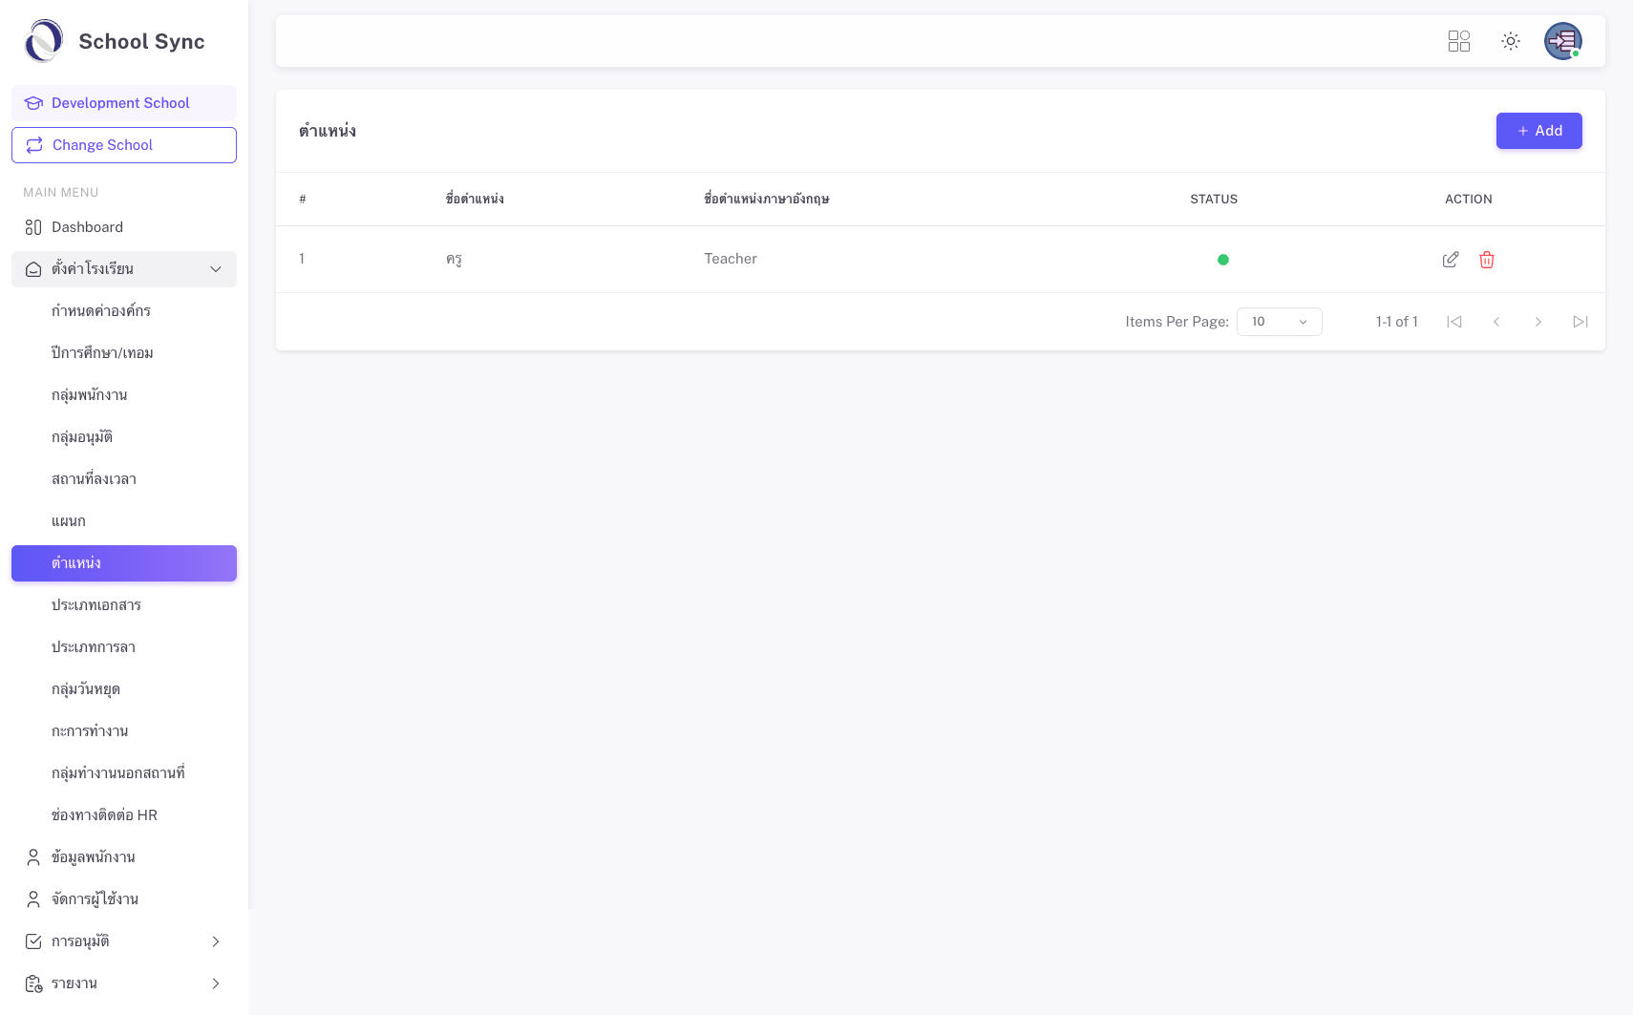Click the Change School button
1633x1015 pixels.
coord(124,145)
